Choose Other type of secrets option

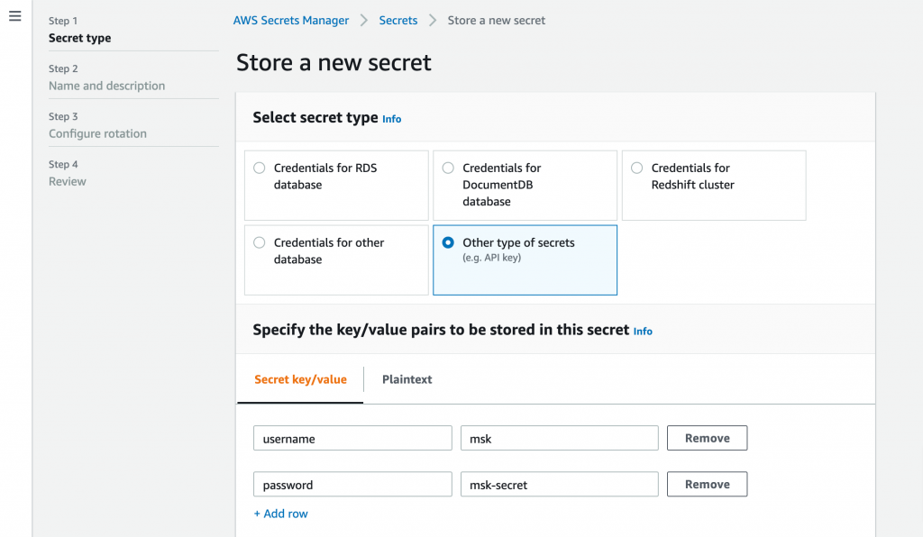coord(448,242)
